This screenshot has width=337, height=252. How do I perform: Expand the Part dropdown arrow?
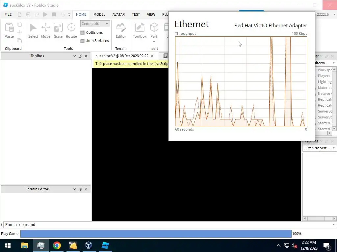click(x=154, y=42)
